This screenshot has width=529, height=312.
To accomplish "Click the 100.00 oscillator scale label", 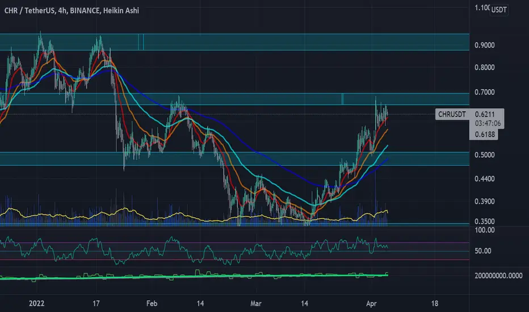I will [485, 230].
